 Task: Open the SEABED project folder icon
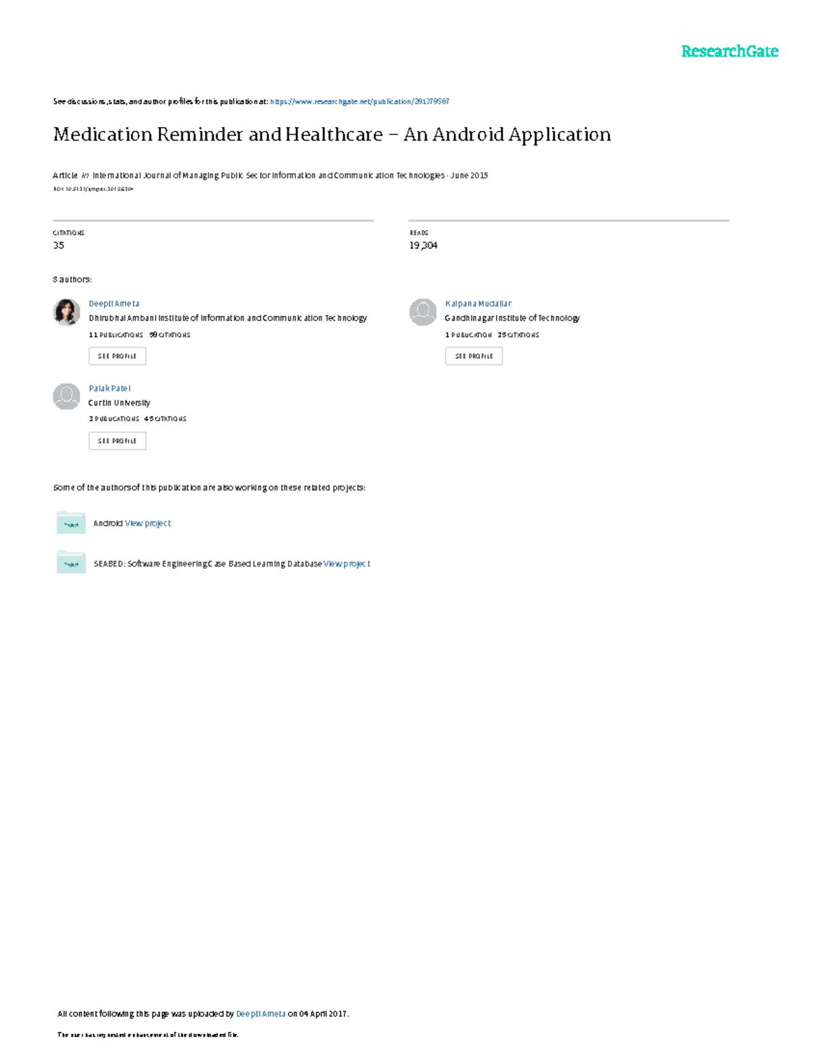pyautogui.click(x=70, y=563)
